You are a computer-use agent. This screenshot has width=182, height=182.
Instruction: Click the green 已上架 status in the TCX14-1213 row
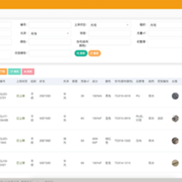tap(21, 163)
